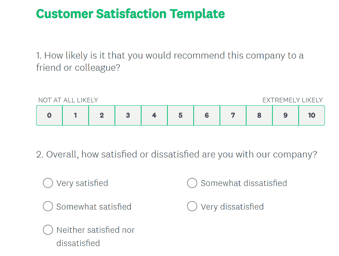
Task: Pick Neither satisfied nor dissatisfied radio button
Action: click(x=48, y=230)
